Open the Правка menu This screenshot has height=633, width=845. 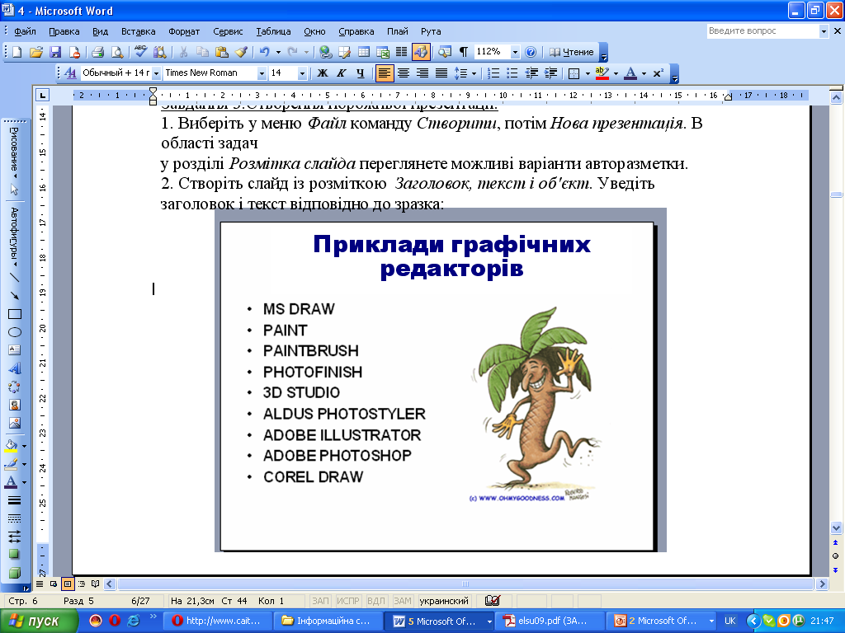[x=64, y=31]
